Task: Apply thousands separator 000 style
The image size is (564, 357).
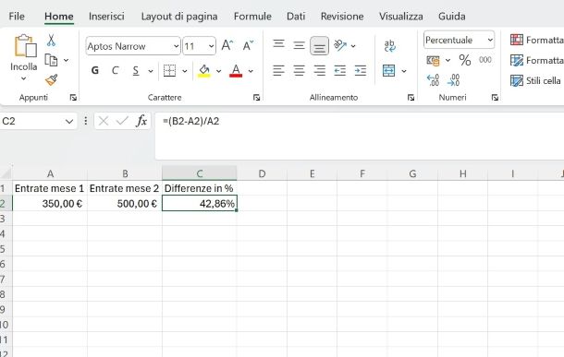Action: click(485, 60)
